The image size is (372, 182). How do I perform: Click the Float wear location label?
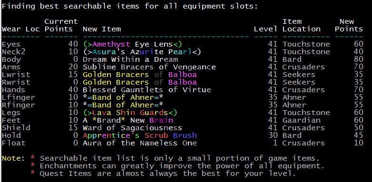click(13, 143)
